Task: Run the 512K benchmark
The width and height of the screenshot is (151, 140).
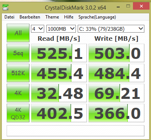Action: tap(18, 73)
